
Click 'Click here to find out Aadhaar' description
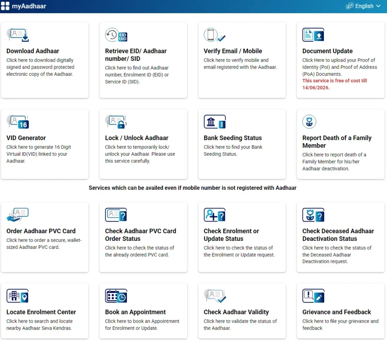(137, 68)
